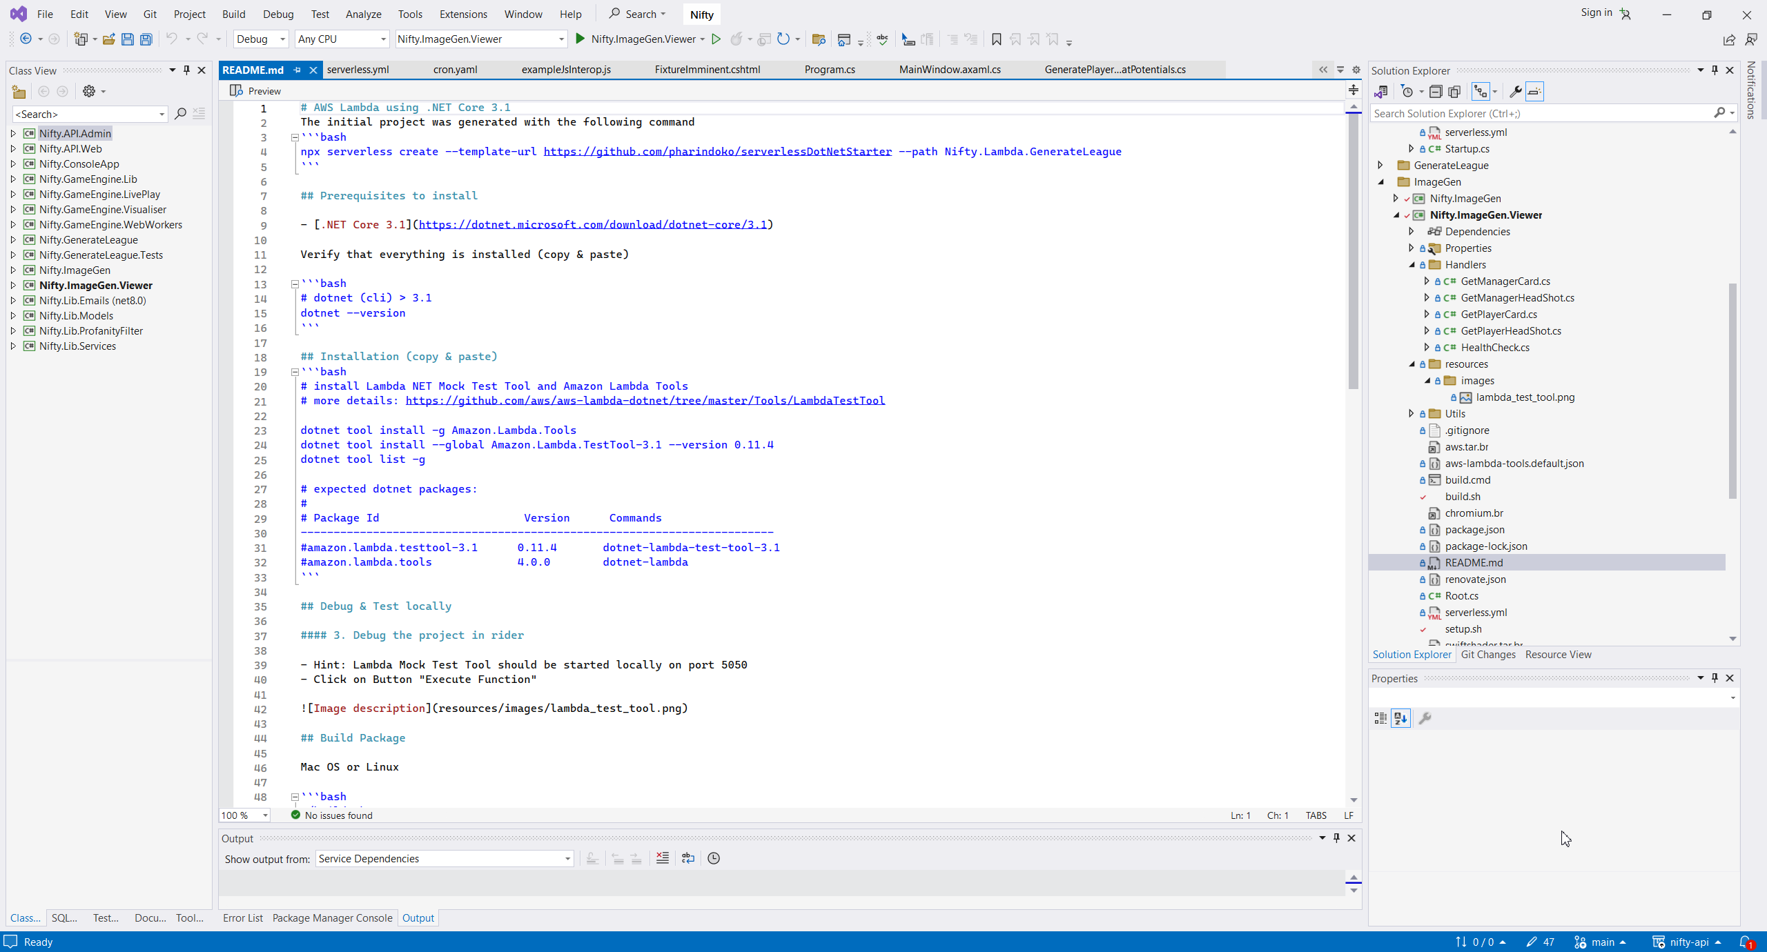Click Clear All icon in Output panel

(x=662, y=858)
